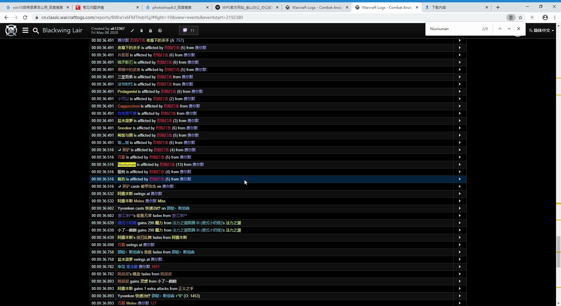This screenshot has width=561, height=306.
Task: Switch to the photoshop8.0 百度搜索 tab
Action: click(x=177, y=7)
